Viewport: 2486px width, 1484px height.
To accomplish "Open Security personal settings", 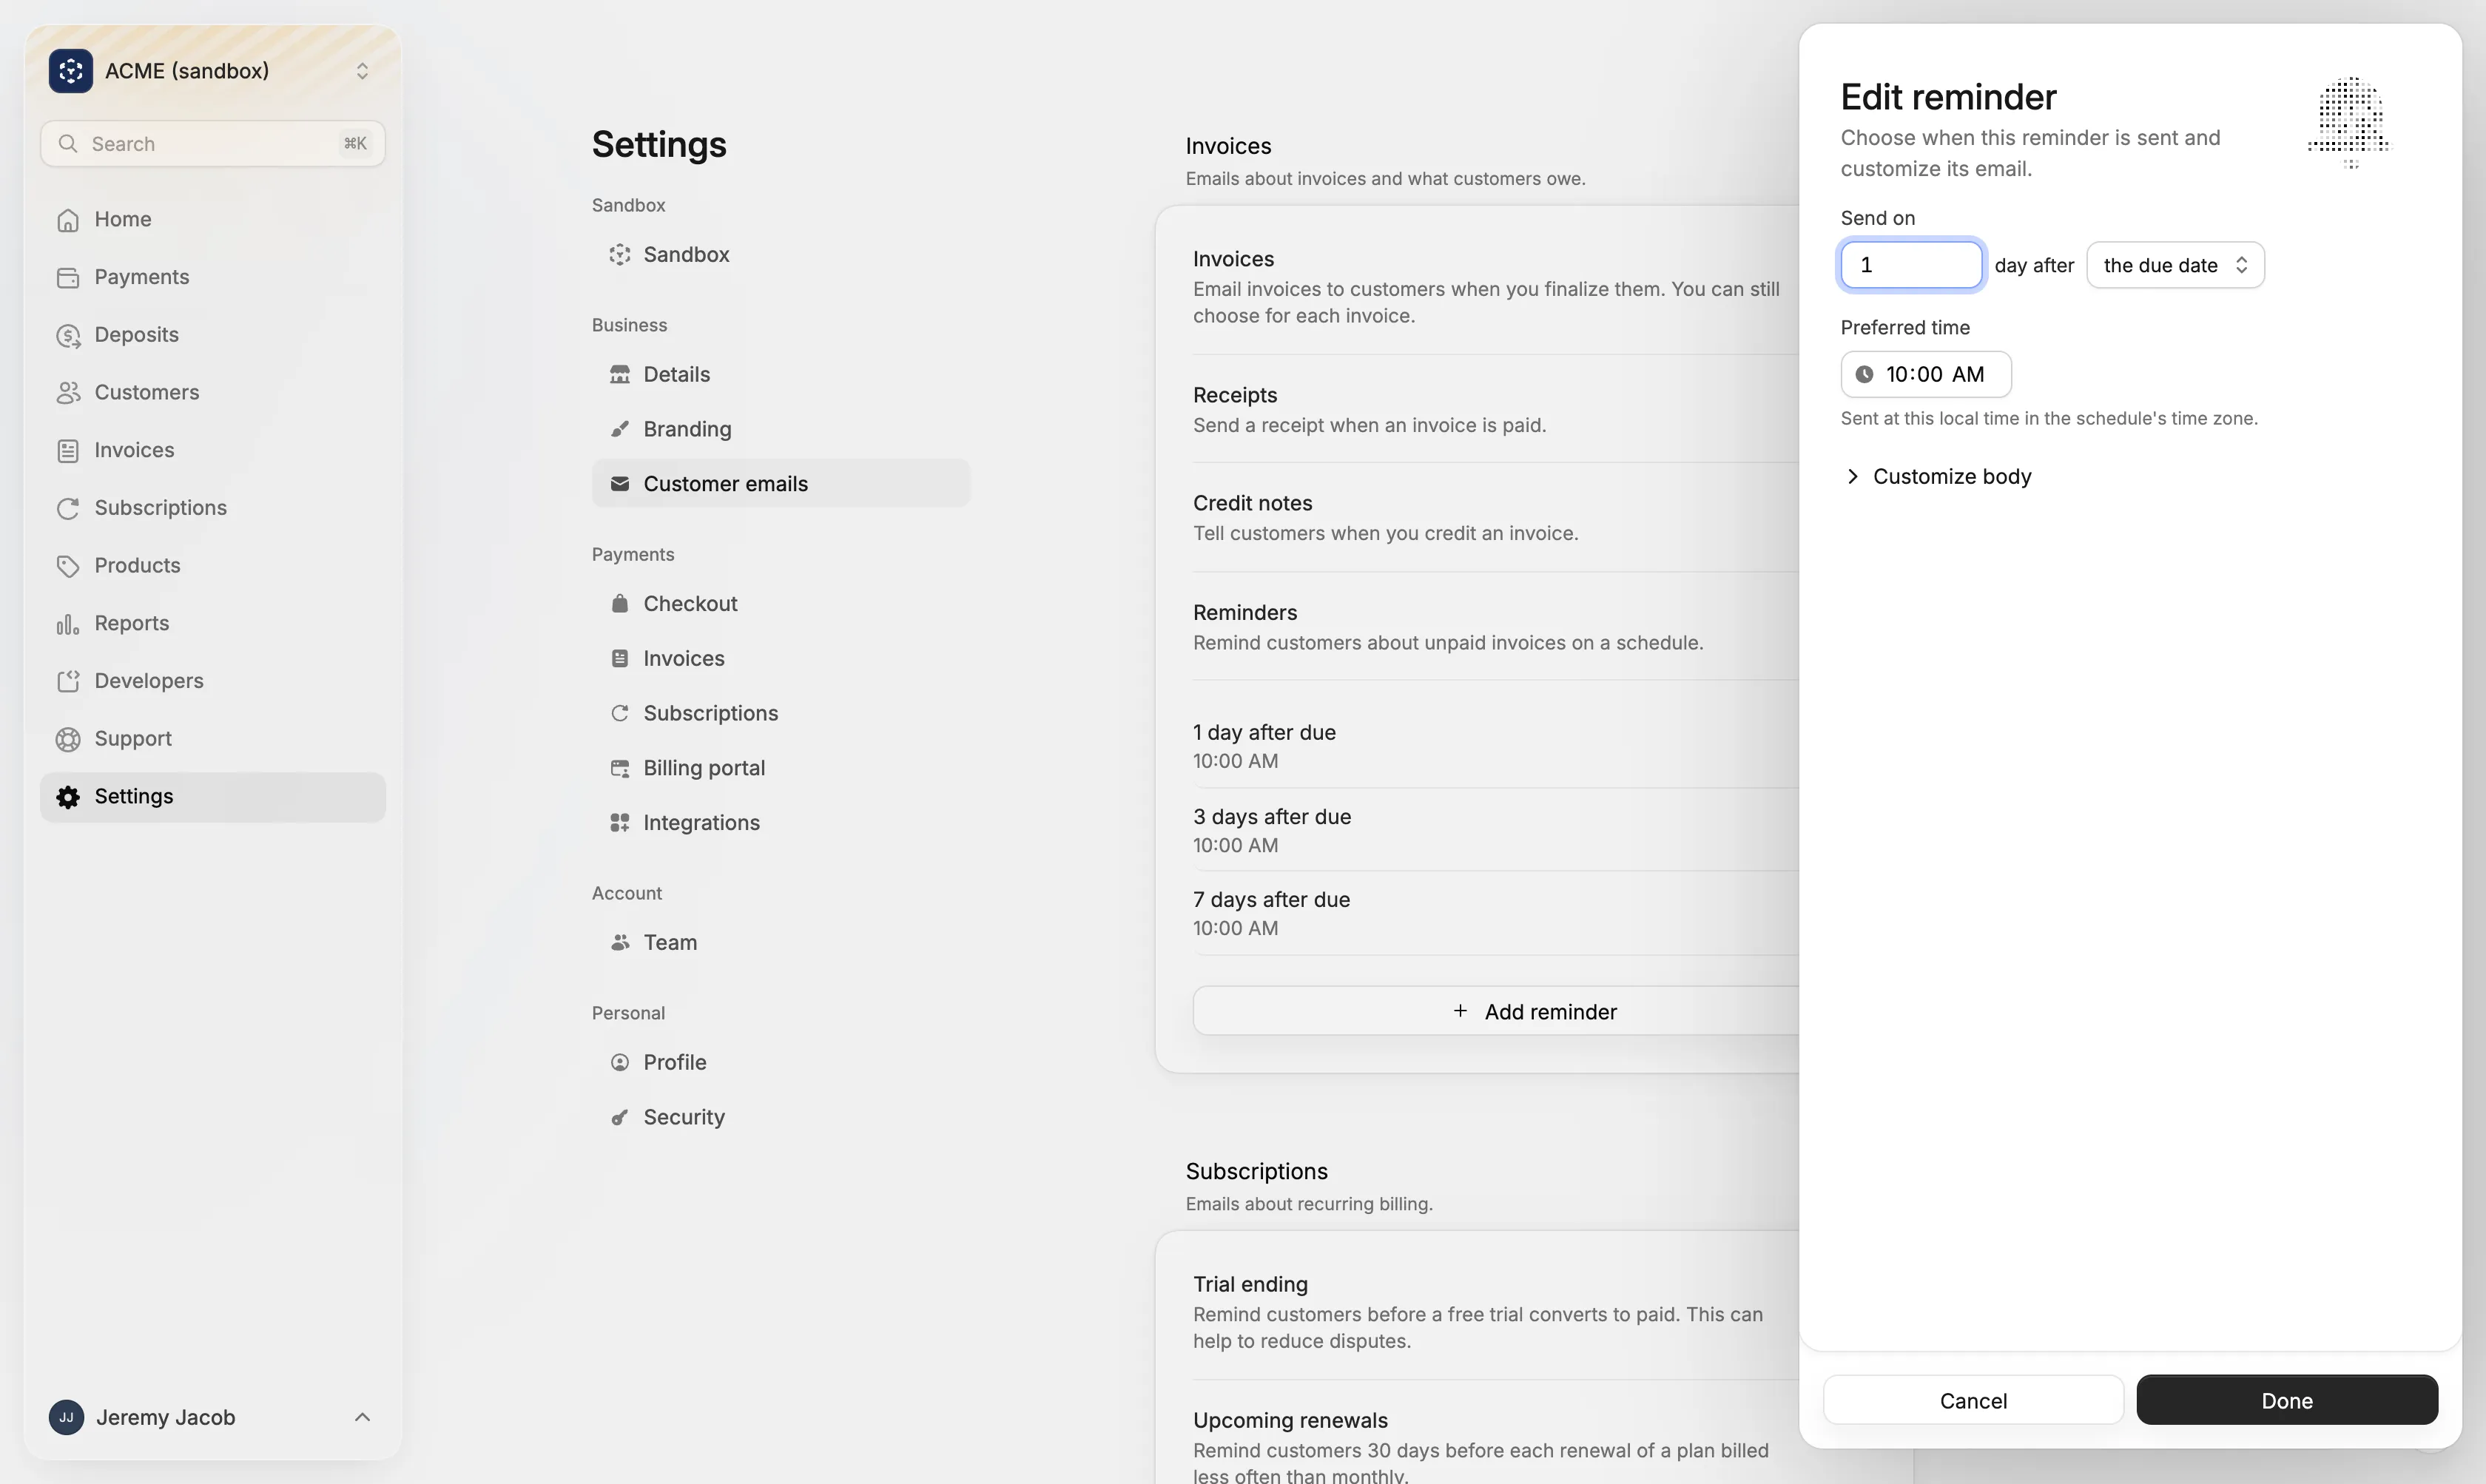I will pos(780,1117).
